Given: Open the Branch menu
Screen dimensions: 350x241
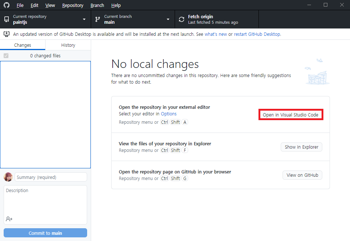Looking at the screenshot, I should pyautogui.click(x=97, y=5).
